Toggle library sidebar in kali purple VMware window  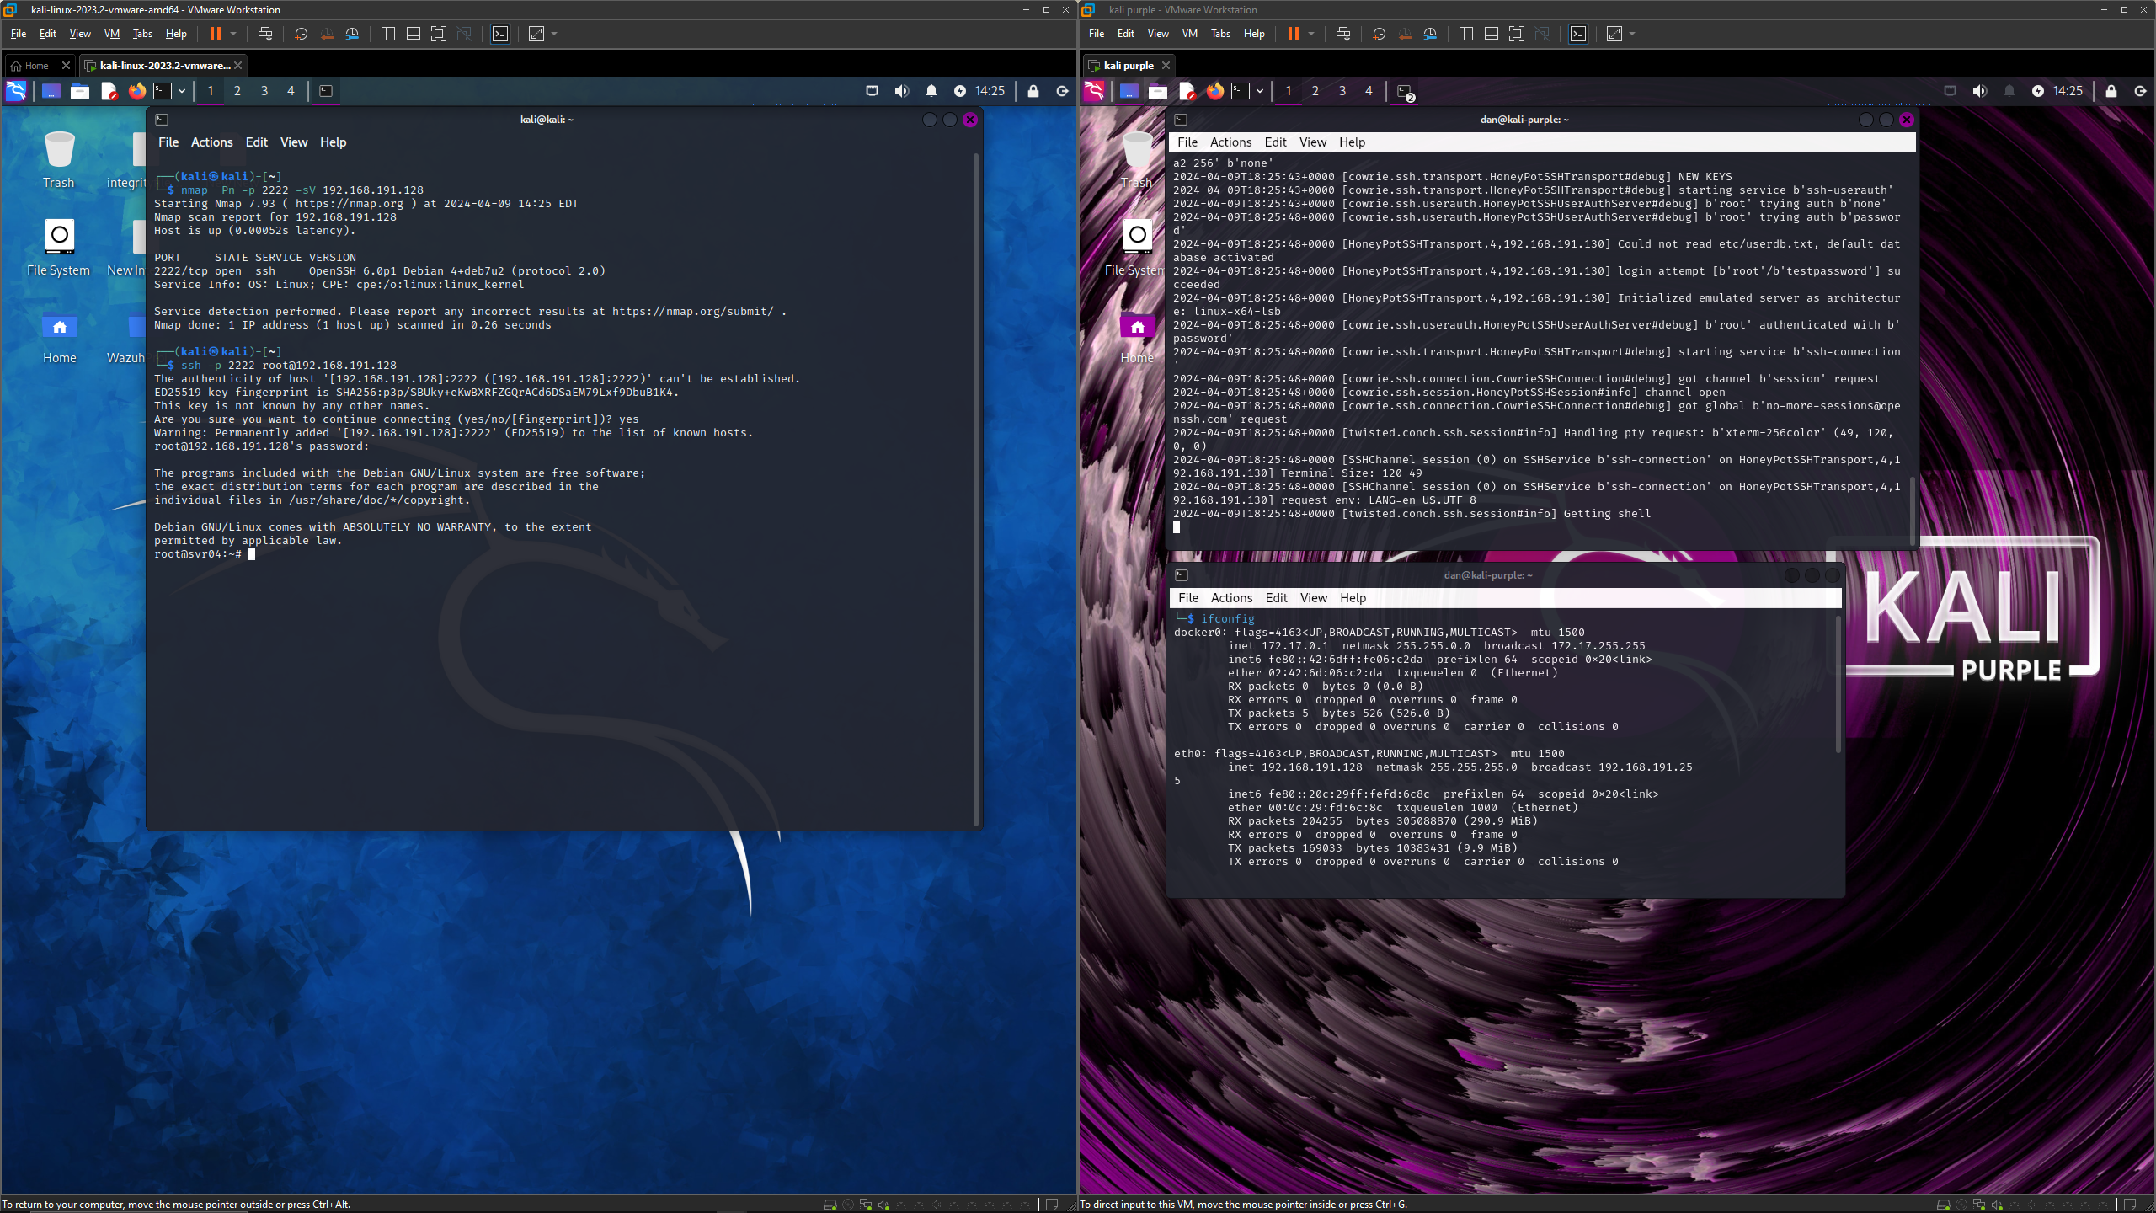(1466, 34)
